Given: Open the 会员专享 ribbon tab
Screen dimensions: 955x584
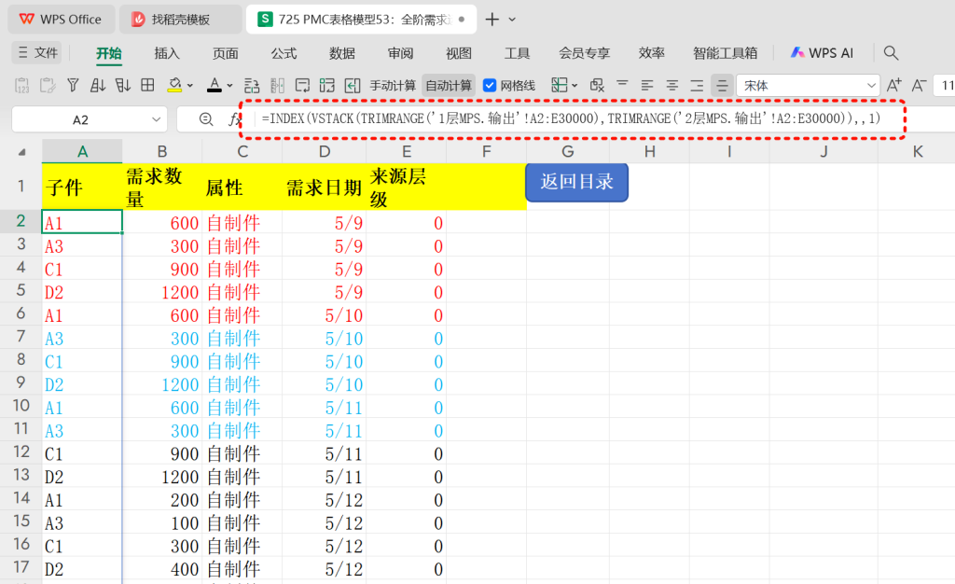Looking at the screenshot, I should point(585,53).
